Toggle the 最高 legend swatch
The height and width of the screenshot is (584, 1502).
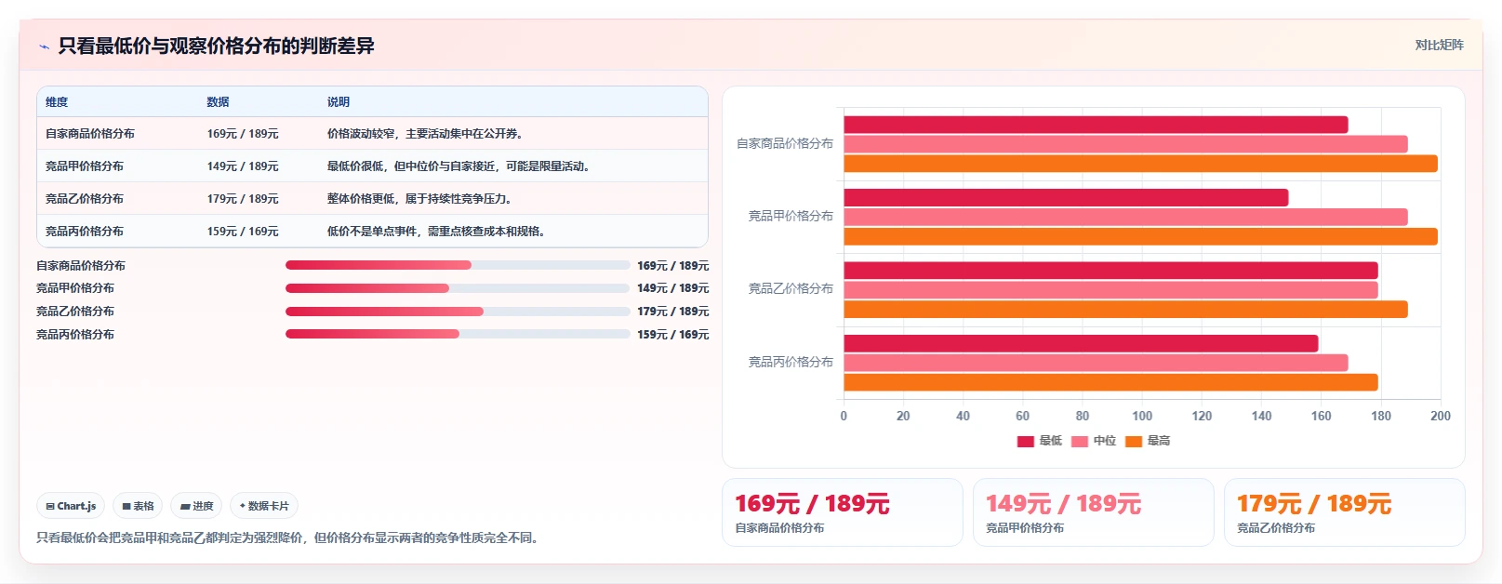(1134, 442)
